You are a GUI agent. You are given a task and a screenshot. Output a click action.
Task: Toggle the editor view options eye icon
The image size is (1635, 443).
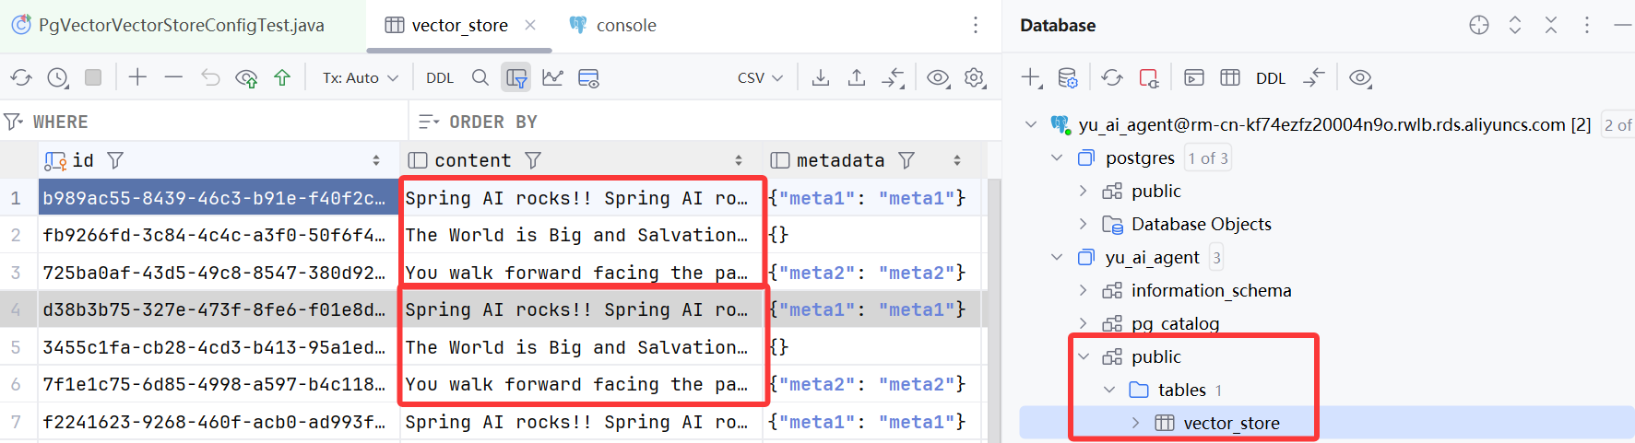[938, 78]
